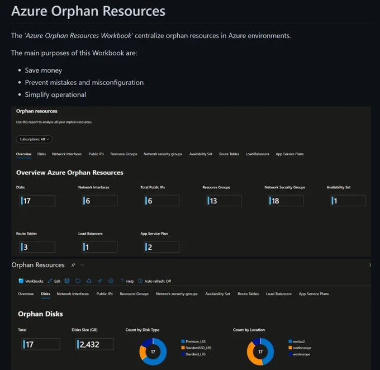Click the Load Balancers tile showing 1
The image size is (380, 370).
point(99,247)
